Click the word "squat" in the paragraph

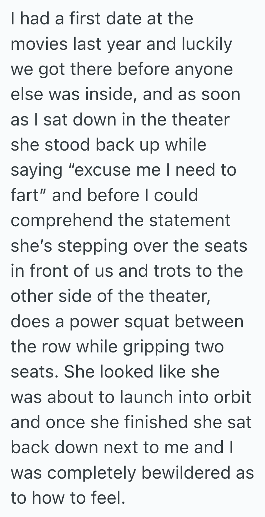pyautogui.click(x=147, y=322)
